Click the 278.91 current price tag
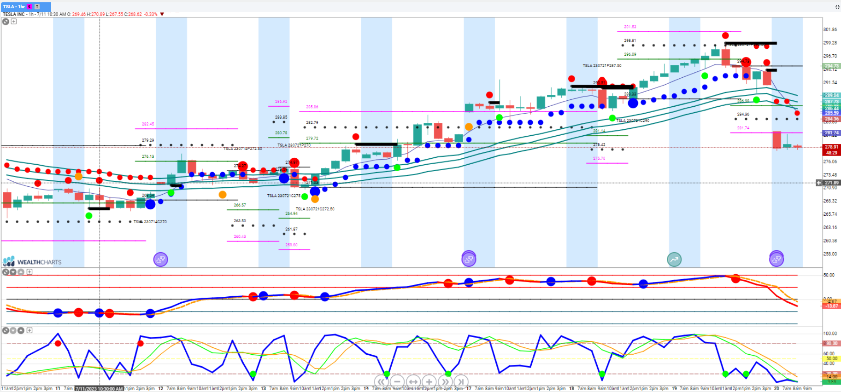Viewport: 841px width, 392px height. pos(831,147)
